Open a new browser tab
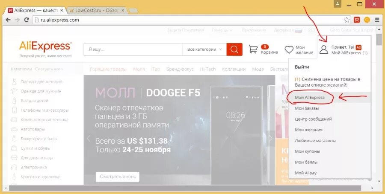Screen dimensions: 385x194 pos(133,11)
